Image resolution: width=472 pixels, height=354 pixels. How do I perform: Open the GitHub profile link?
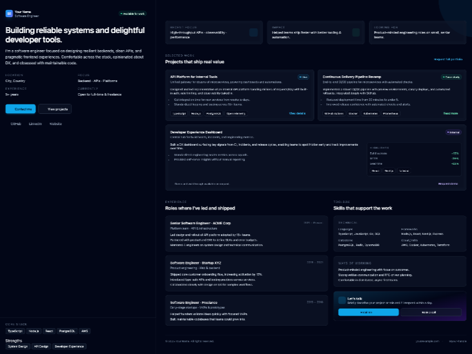[x=16, y=124]
